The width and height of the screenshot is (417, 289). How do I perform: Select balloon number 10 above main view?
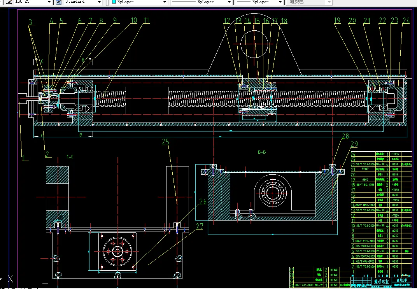(134, 21)
